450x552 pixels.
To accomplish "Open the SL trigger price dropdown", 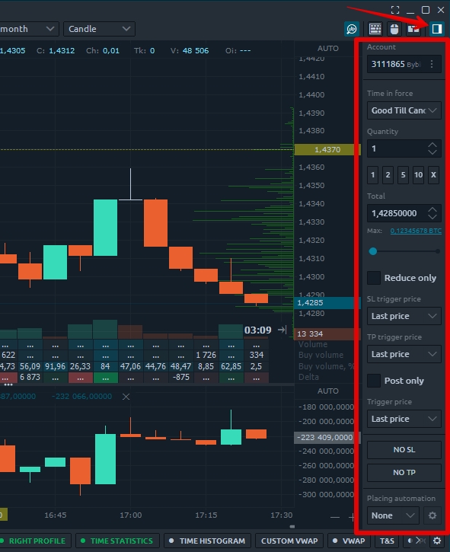I will pos(404,316).
